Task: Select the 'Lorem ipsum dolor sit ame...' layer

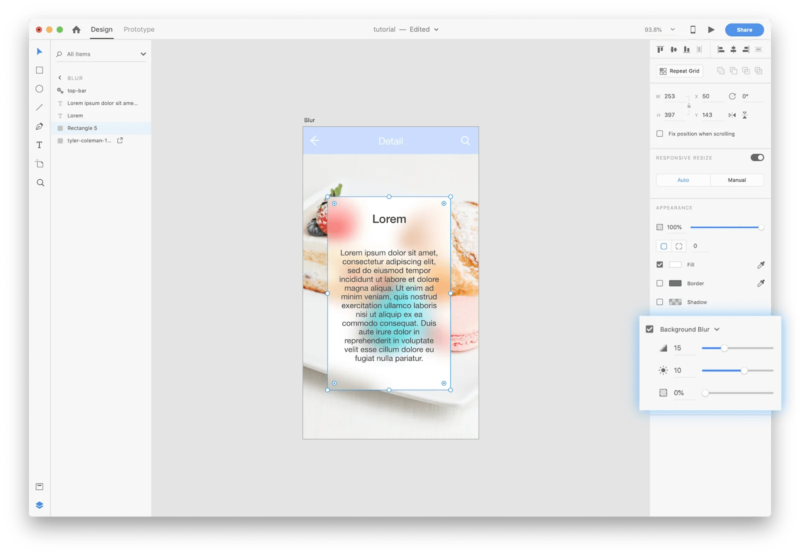Action: point(101,103)
